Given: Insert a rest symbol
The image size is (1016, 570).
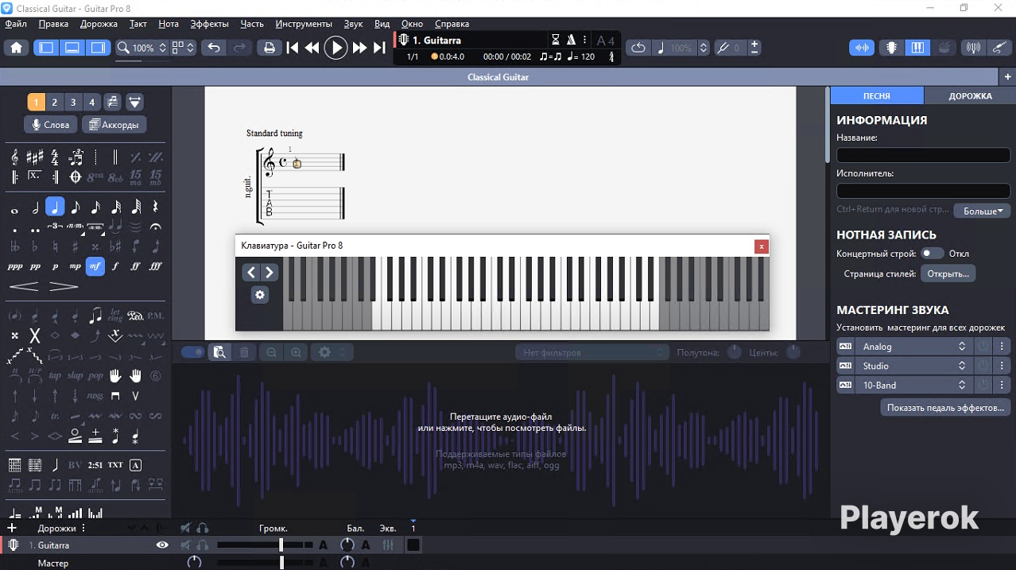Looking at the screenshot, I should 155,207.
